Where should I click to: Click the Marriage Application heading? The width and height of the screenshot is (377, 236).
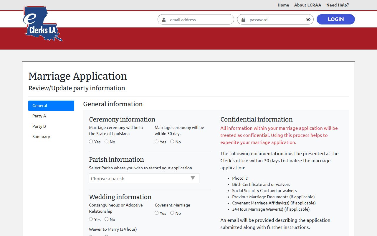point(78,76)
